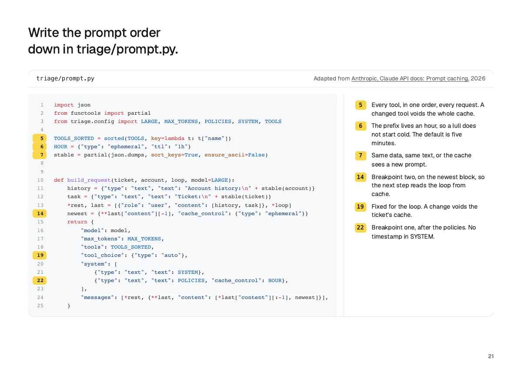Open the Anthropic Claude API docs Prompt caching link
522x369 pixels.
coord(410,79)
